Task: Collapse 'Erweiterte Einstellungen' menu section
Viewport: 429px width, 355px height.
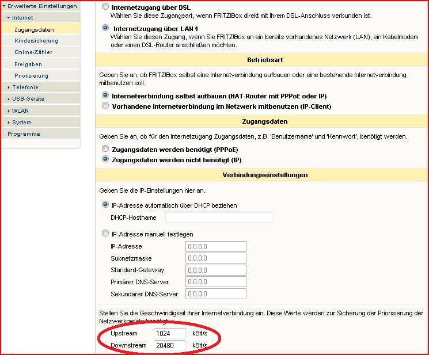Action: 41,6
